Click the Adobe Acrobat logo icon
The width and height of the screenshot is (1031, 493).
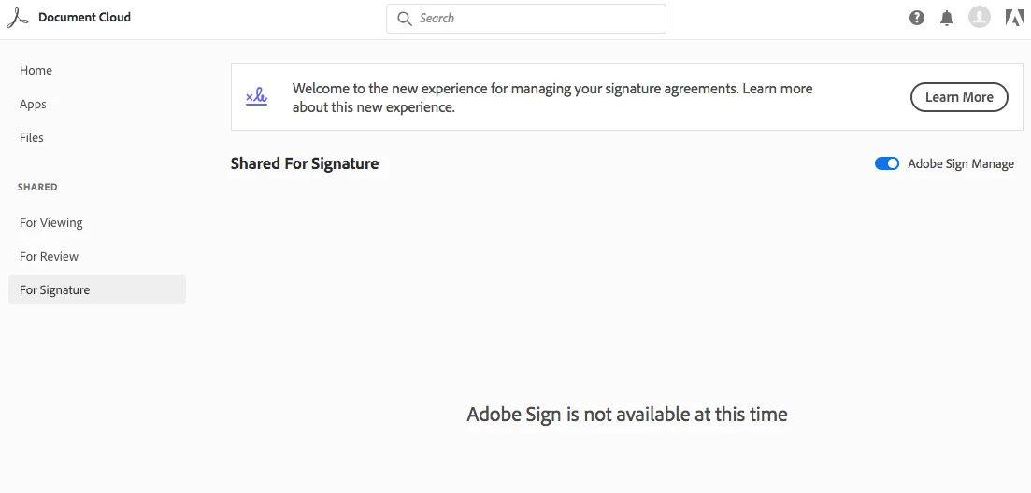(18, 18)
